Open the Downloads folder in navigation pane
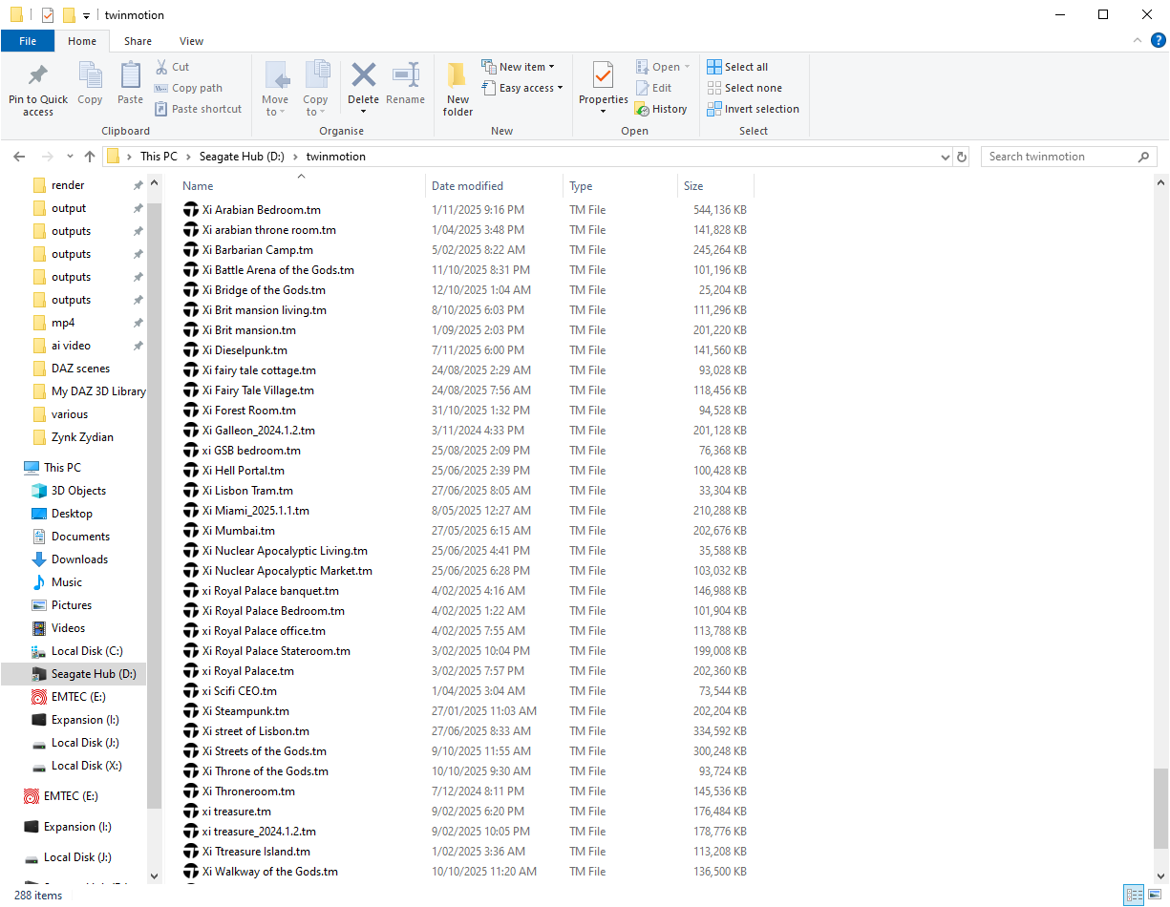The image size is (1170, 907). click(79, 559)
